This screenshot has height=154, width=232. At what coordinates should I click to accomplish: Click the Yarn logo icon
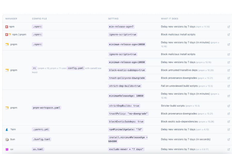click(x=7, y=130)
